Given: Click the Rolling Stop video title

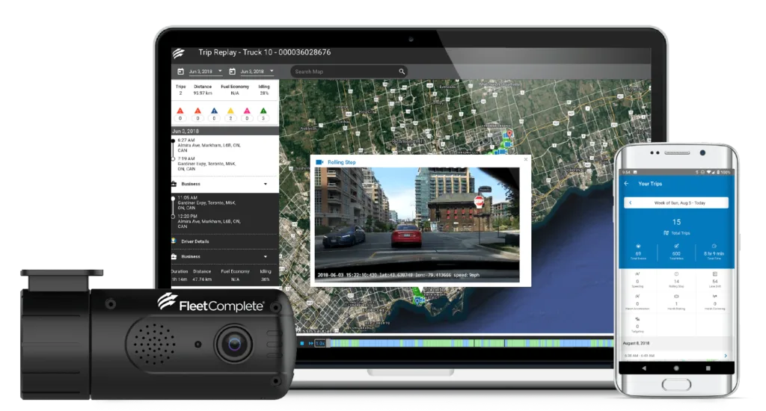Looking at the screenshot, I should point(341,162).
